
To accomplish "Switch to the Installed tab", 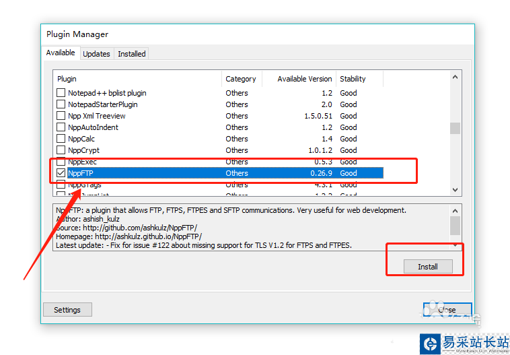I will point(131,54).
